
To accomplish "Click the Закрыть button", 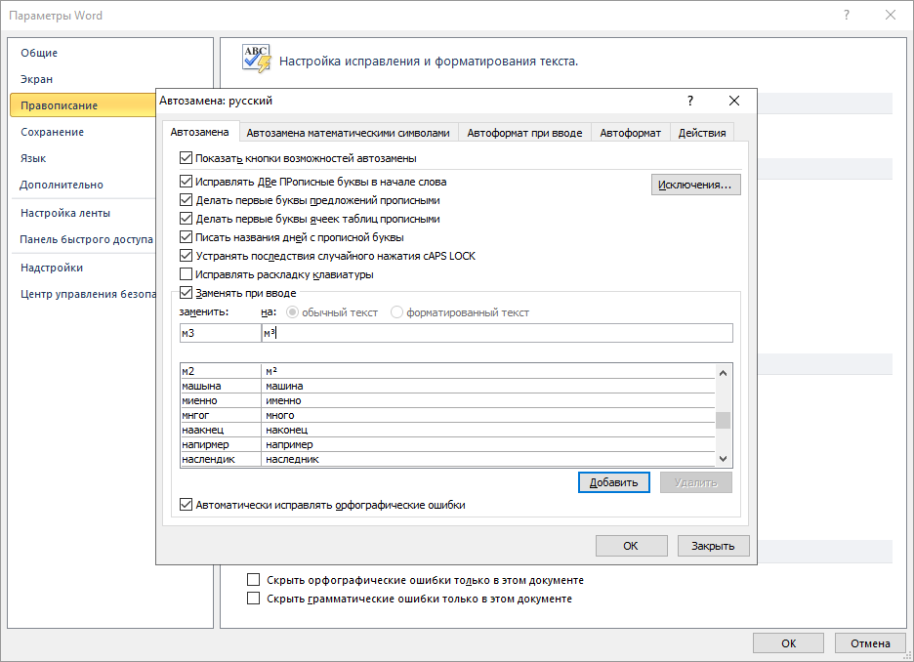I will tap(714, 546).
